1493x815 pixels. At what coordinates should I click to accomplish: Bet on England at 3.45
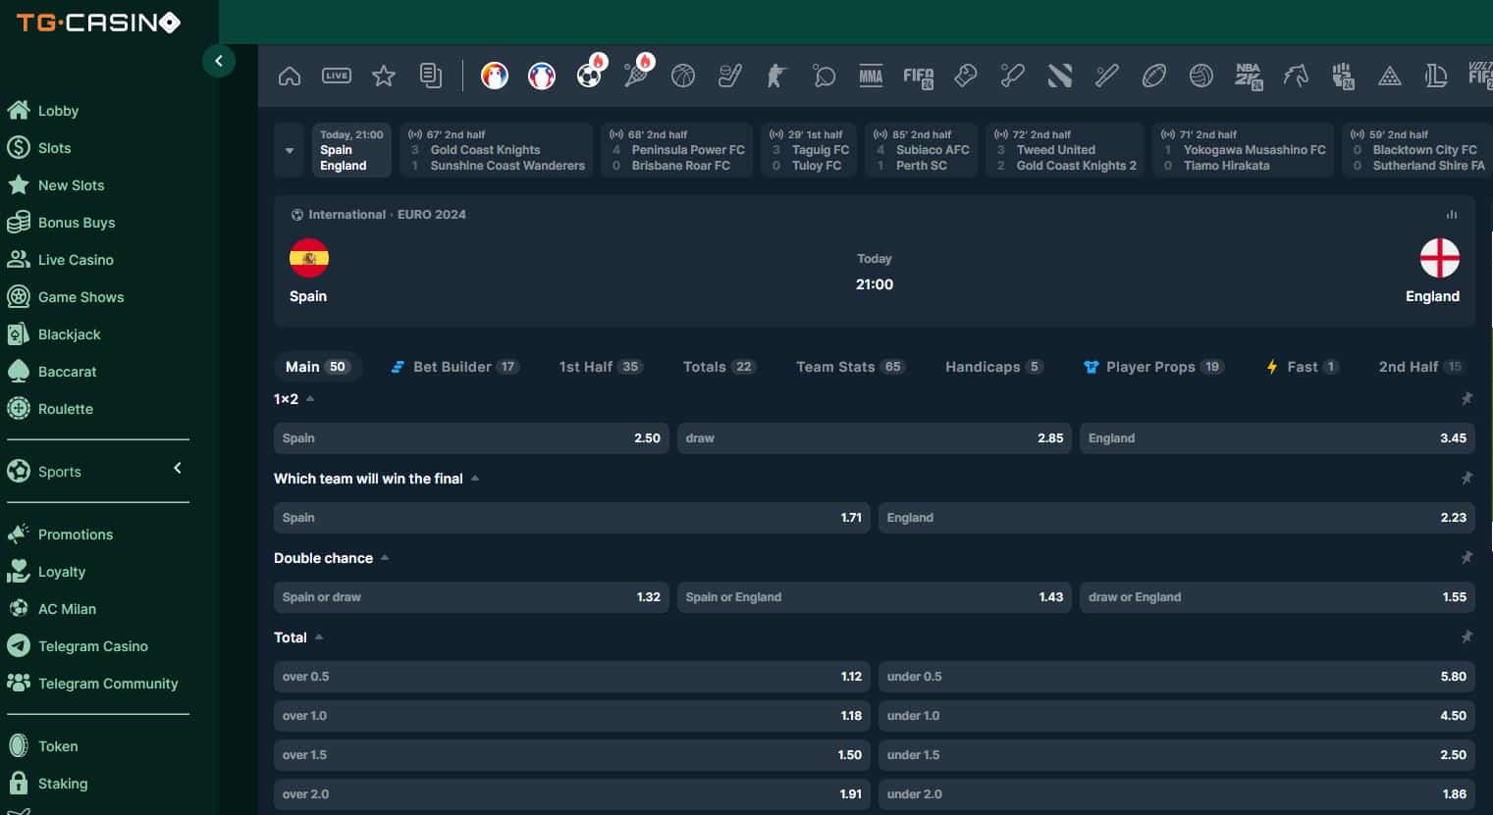[x=1277, y=438]
